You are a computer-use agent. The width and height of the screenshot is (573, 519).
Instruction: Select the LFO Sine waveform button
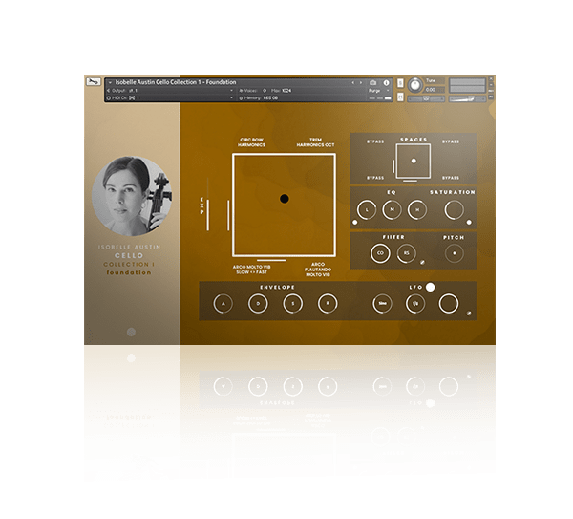click(x=382, y=304)
